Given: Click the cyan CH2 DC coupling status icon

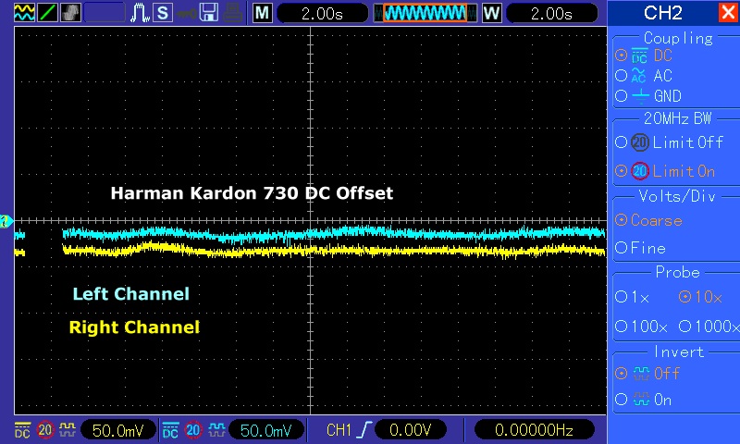Looking at the screenshot, I should point(170,430).
